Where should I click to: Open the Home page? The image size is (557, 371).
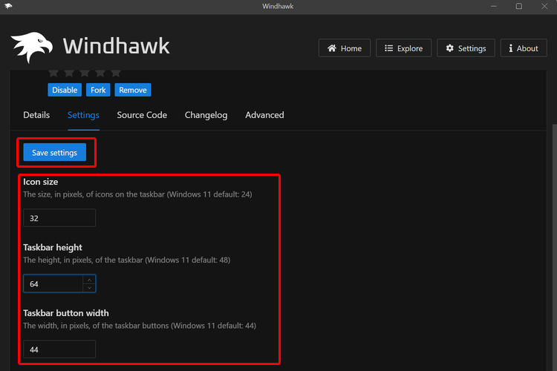344,48
